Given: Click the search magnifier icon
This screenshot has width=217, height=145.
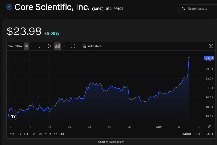Looking at the screenshot, I should (x=183, y=9).
